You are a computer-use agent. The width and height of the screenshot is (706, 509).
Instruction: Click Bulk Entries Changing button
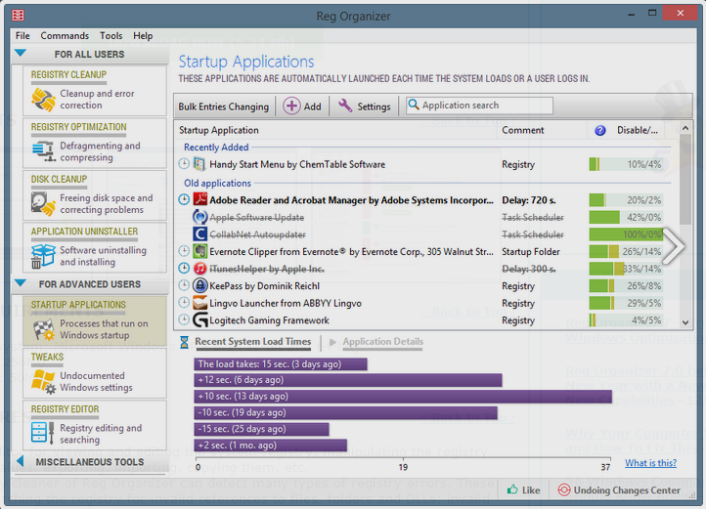[x=223, y=106]
